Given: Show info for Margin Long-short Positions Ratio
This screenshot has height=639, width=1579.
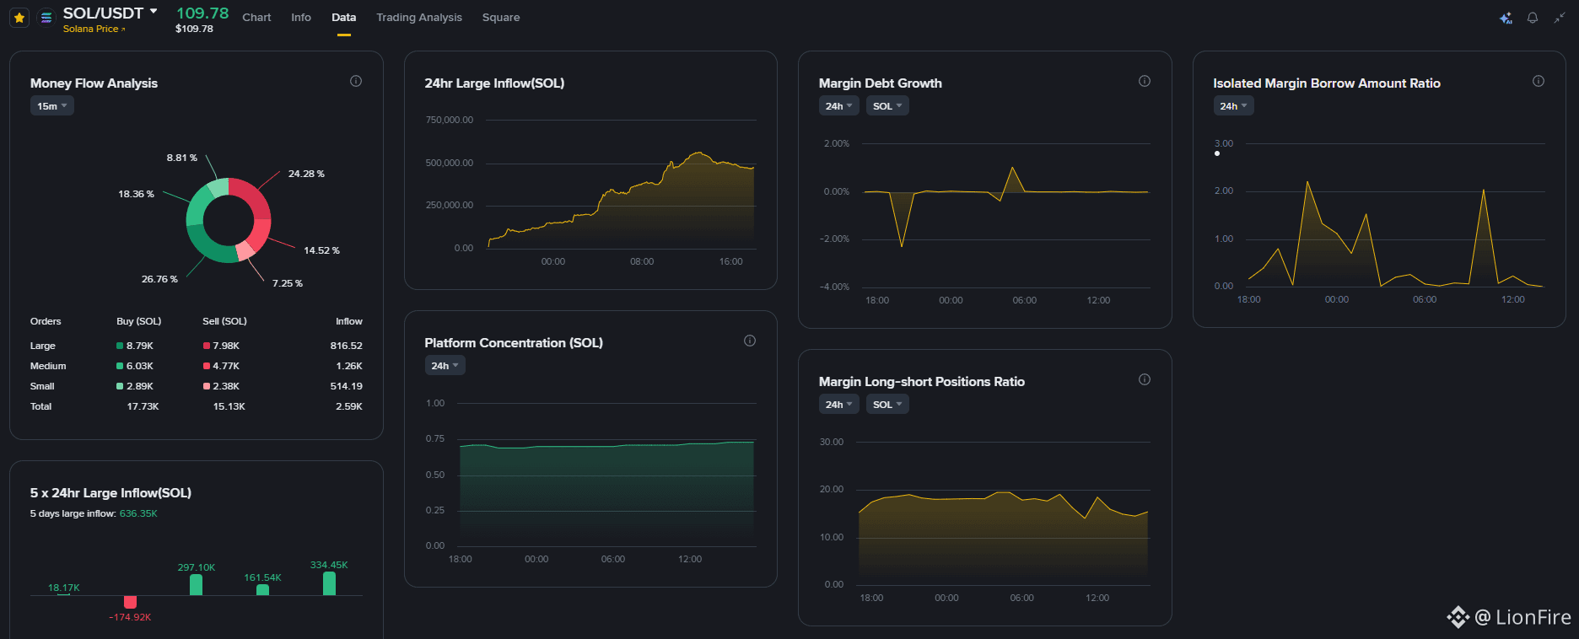Looking at the screenshot, I should coord(1145,379).
